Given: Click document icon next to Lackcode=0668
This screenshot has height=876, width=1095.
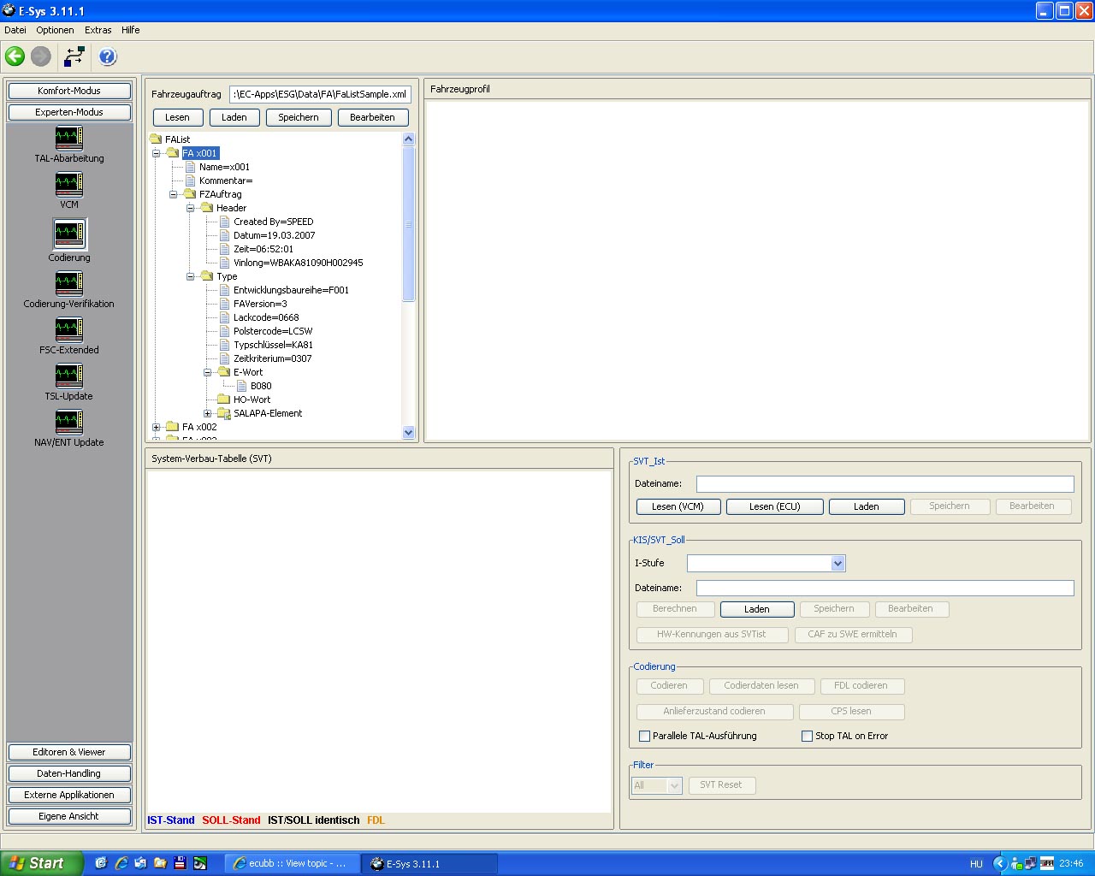Looking at the screenshot, I should (x=225, y=317).
